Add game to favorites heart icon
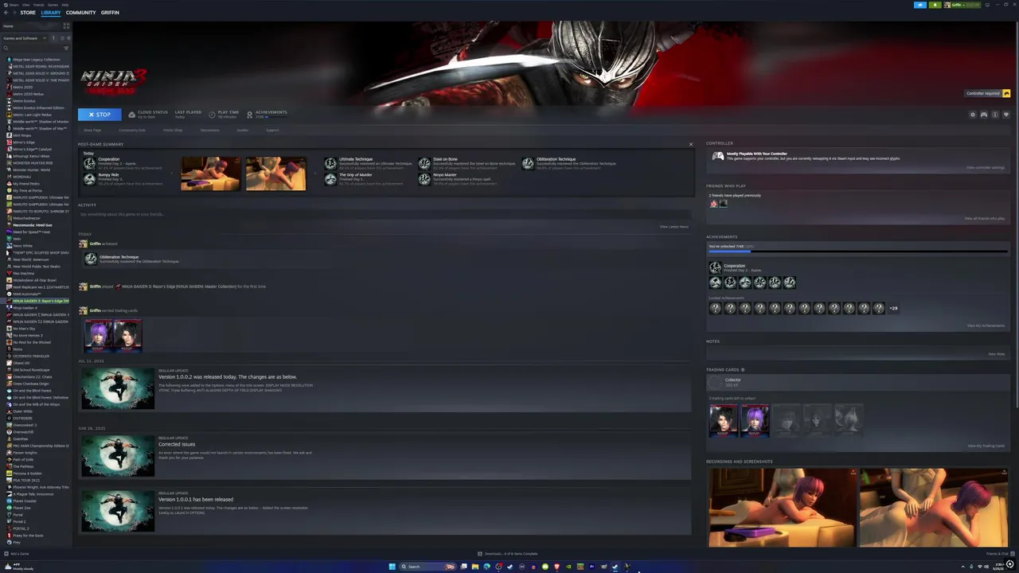The width and height of the screenshot is (1019, 573). click(x=1005, y=115)
